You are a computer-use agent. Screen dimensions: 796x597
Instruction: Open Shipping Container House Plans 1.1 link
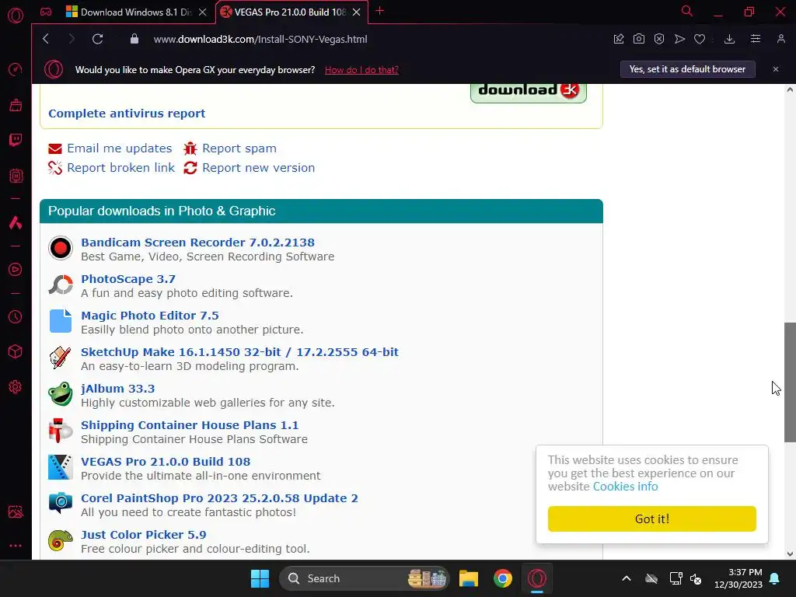pos(190,425)
